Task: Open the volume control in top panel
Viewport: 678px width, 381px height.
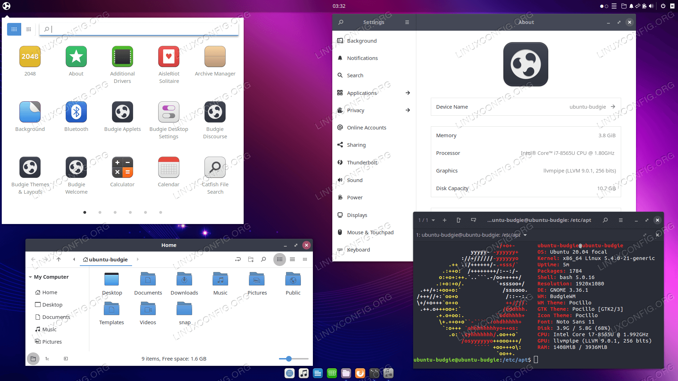Action: click(651, 6)
